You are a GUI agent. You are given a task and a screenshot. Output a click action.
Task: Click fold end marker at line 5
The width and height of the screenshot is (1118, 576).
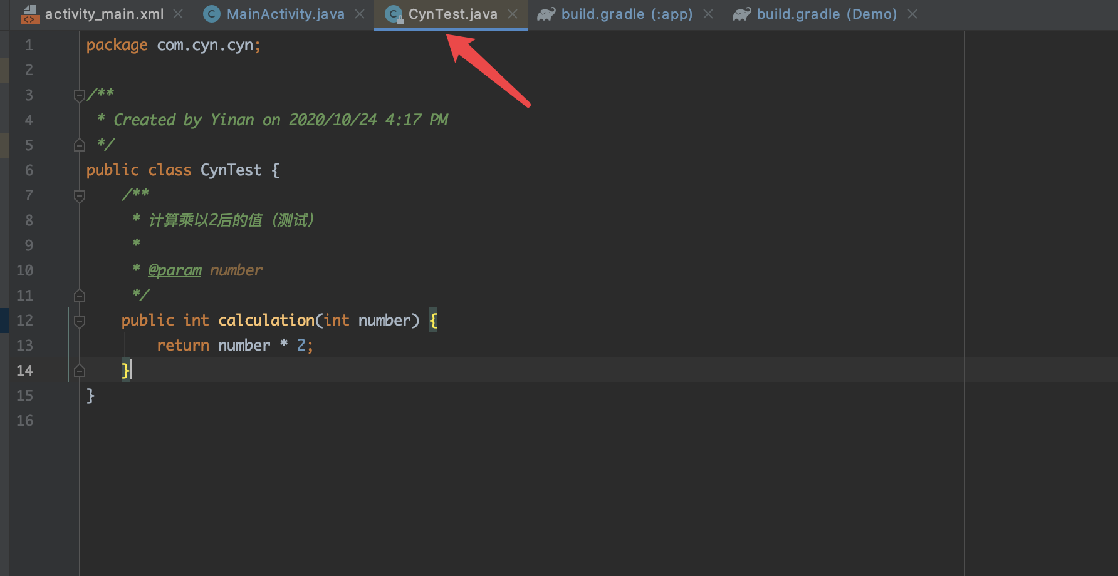coord(80,145)
